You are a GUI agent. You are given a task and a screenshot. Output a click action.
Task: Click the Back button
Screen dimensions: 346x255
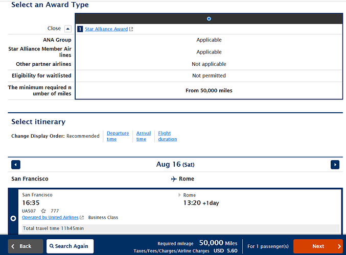pyautogui.click(x=26, y=246)
